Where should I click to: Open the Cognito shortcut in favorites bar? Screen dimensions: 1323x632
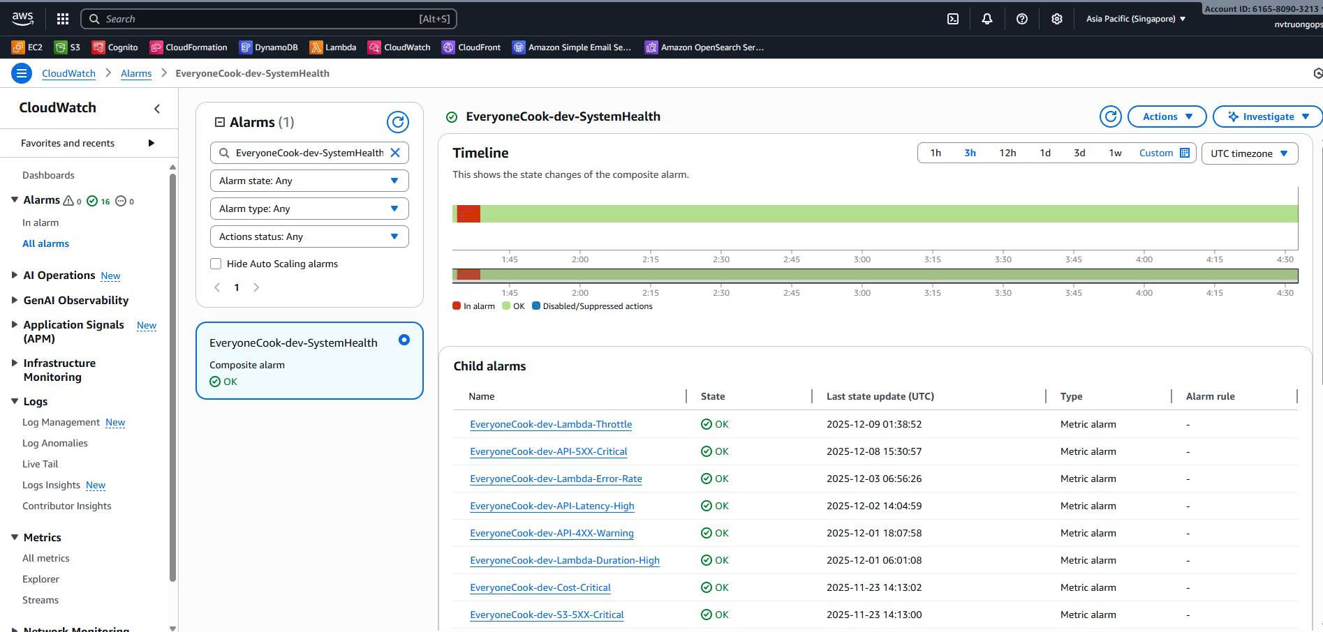pyautogui.click(x=115, y=47)
